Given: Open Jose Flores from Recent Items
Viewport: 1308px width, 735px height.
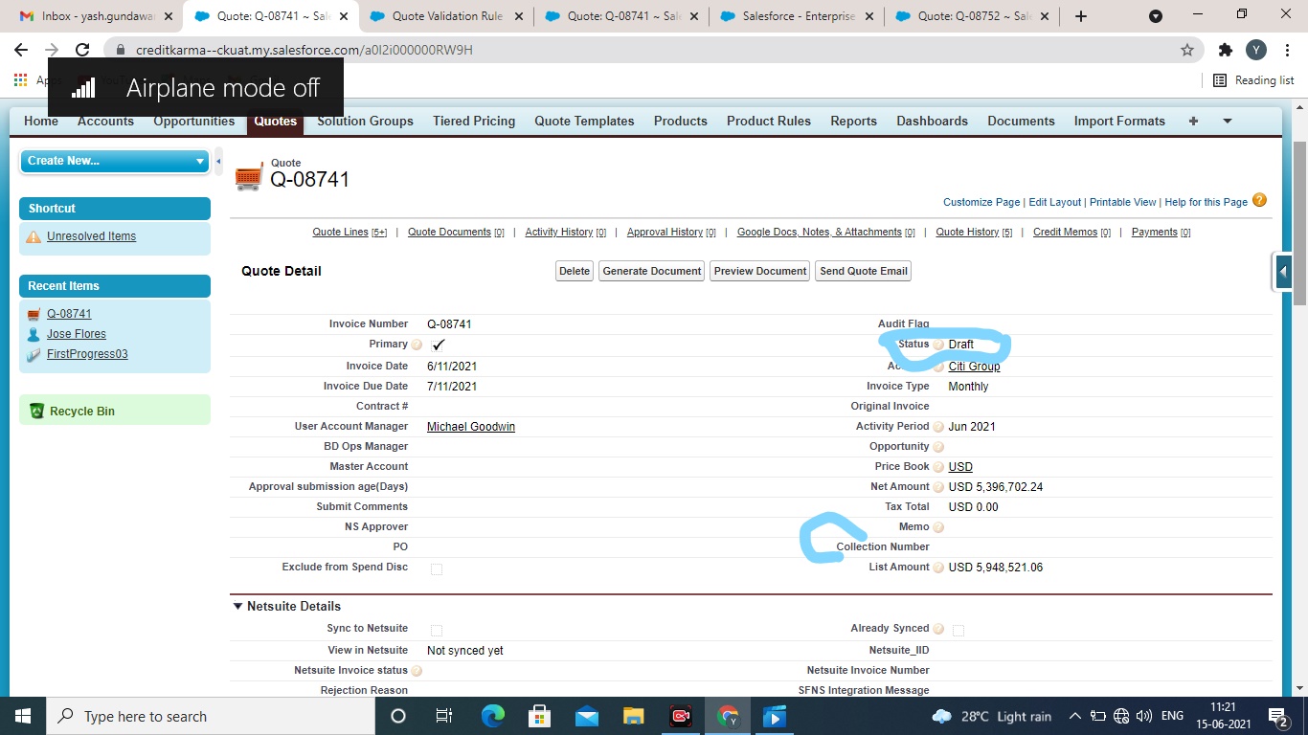Looking at the screenshot, I should pyautogui.click(x=77, y=334).
